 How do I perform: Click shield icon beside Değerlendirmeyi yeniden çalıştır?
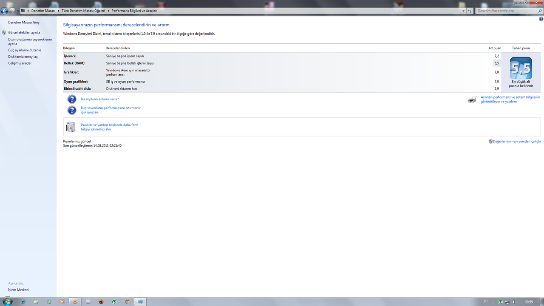490,141
